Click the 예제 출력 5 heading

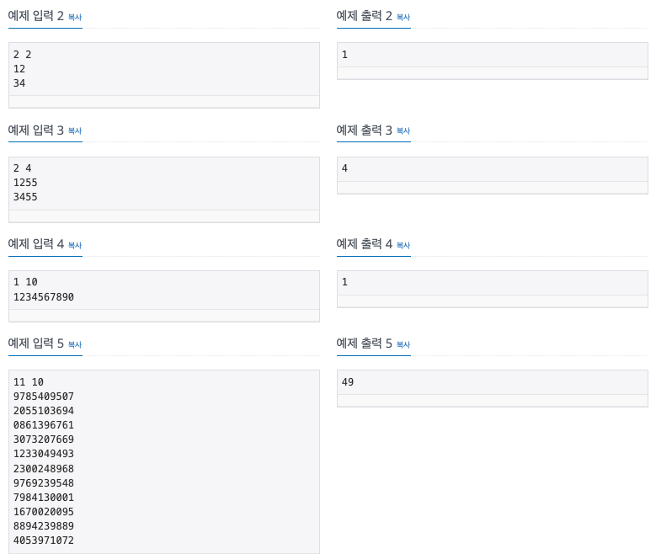tap(365, 344)
